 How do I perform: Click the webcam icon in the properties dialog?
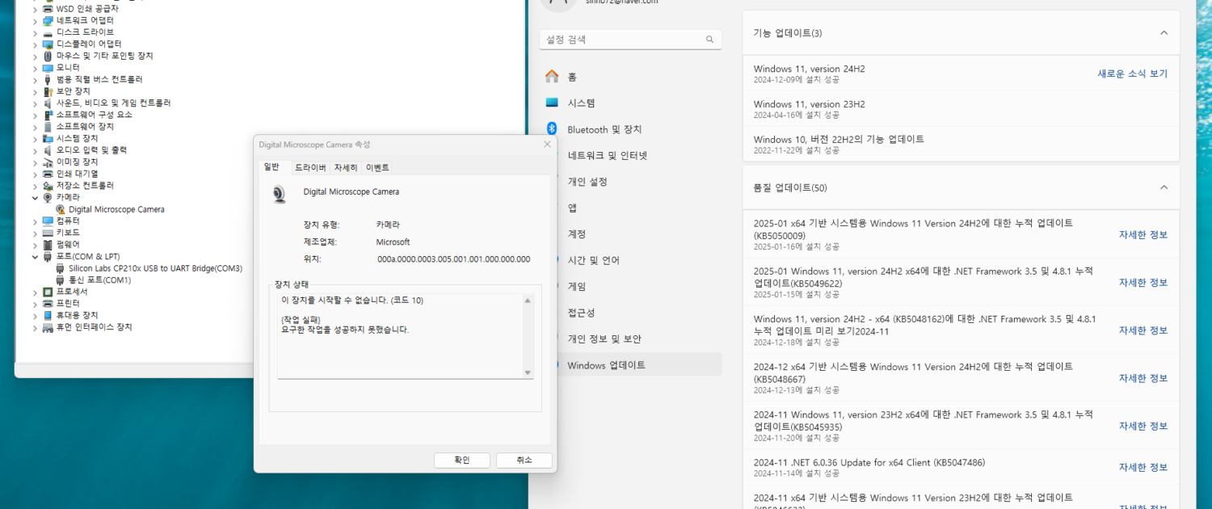click(280, 194)
